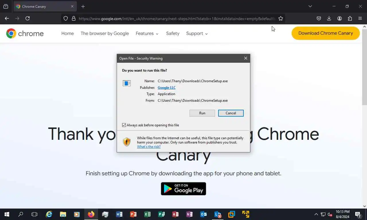Reload the page with the refresh icon
The image size is (367, 220).
pos(28,18)
